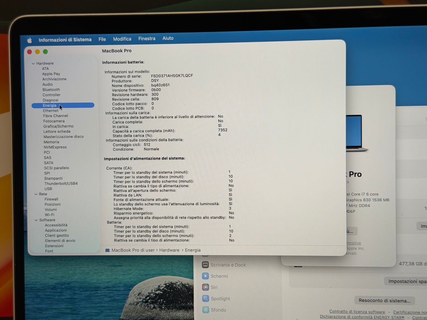Viewport: 427px width, 320px height.
Task: Select Wi-Fi under Rete
Action: (x=50, y=215)
